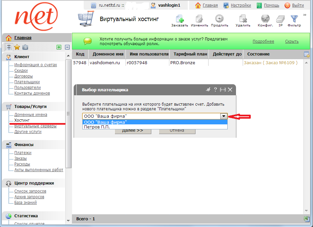Choose "Петров П.П." from the dropdown list
Image resolution: width=313 pixels, height=227 pixels.
pyautogui.click(x=97, y=127)
